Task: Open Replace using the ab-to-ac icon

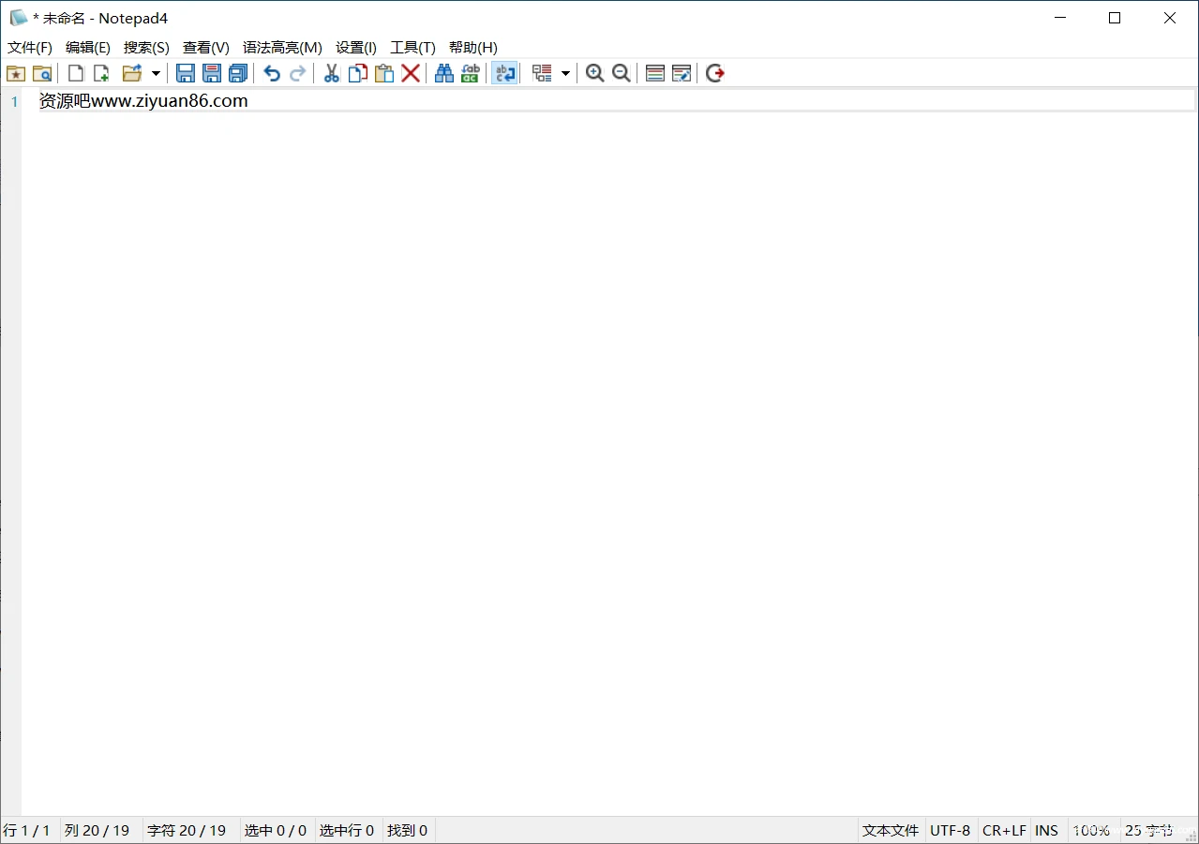Action: [470, 72]
